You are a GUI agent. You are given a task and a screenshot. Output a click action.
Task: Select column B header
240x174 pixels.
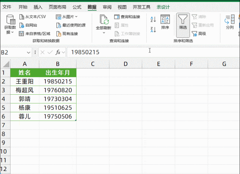(58, 64)
